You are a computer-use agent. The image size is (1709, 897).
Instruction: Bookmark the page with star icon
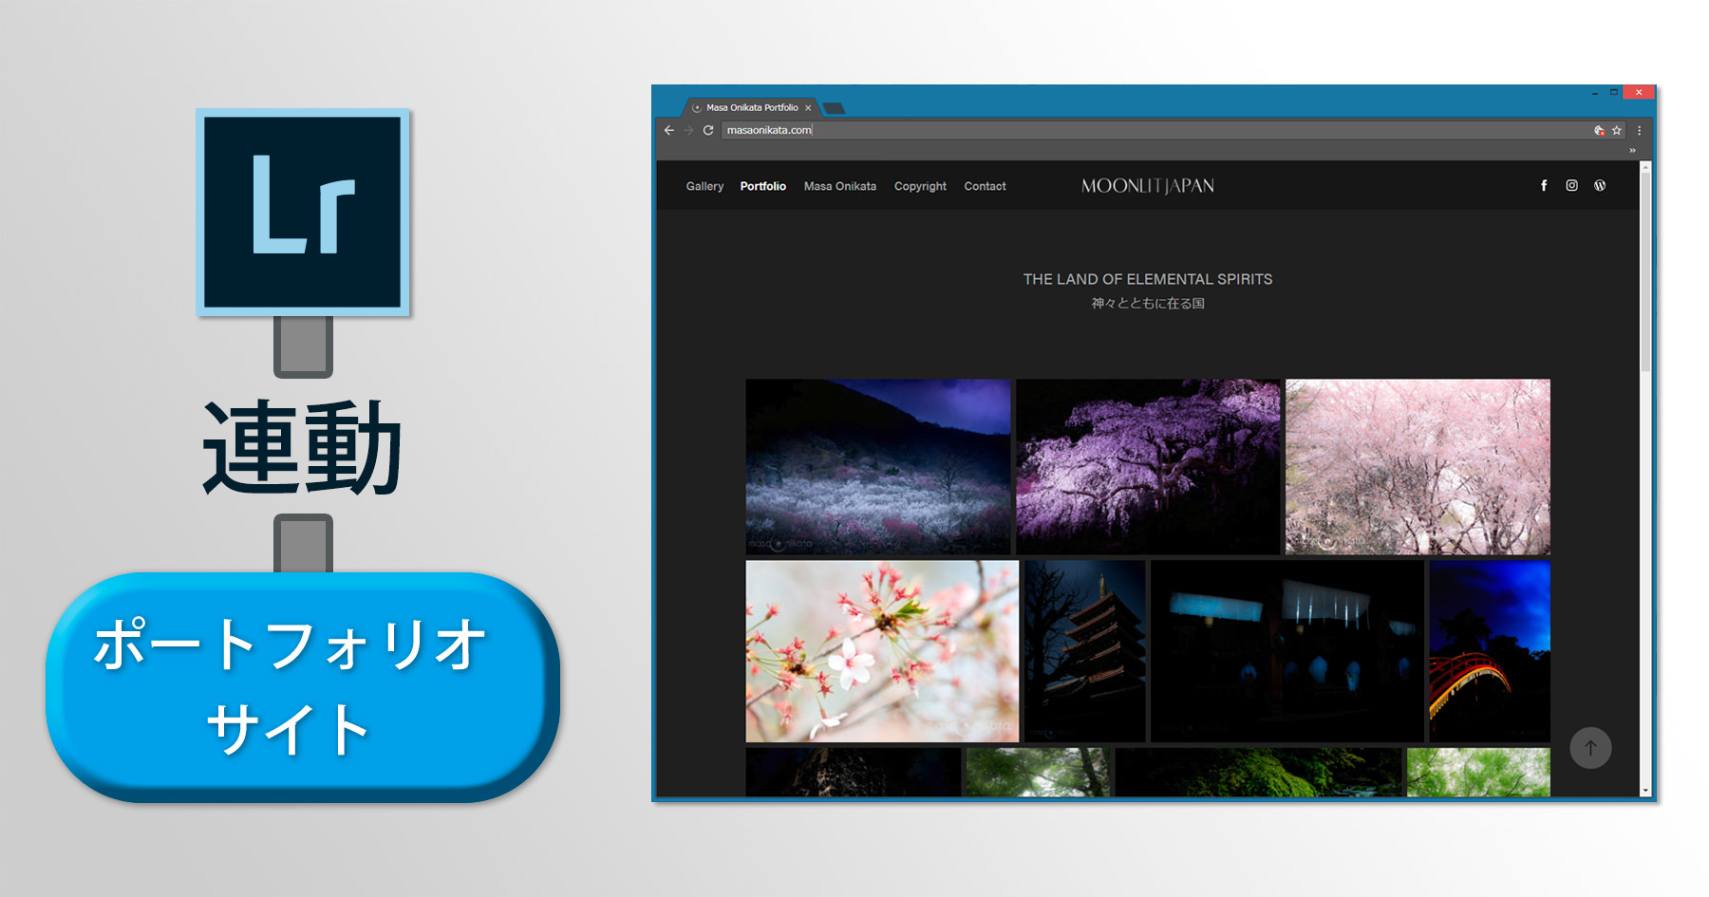tap(1617, 130)
